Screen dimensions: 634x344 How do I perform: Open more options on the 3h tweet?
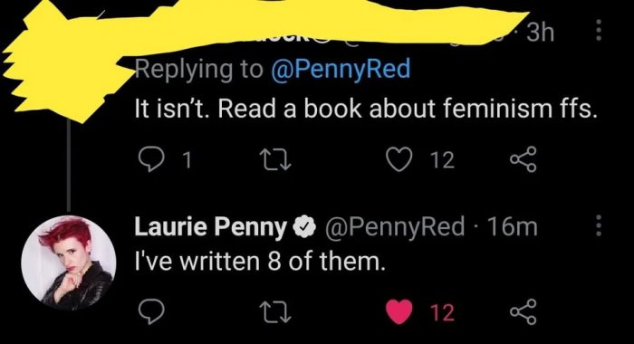pyautogui.click(x=599, y=30)
